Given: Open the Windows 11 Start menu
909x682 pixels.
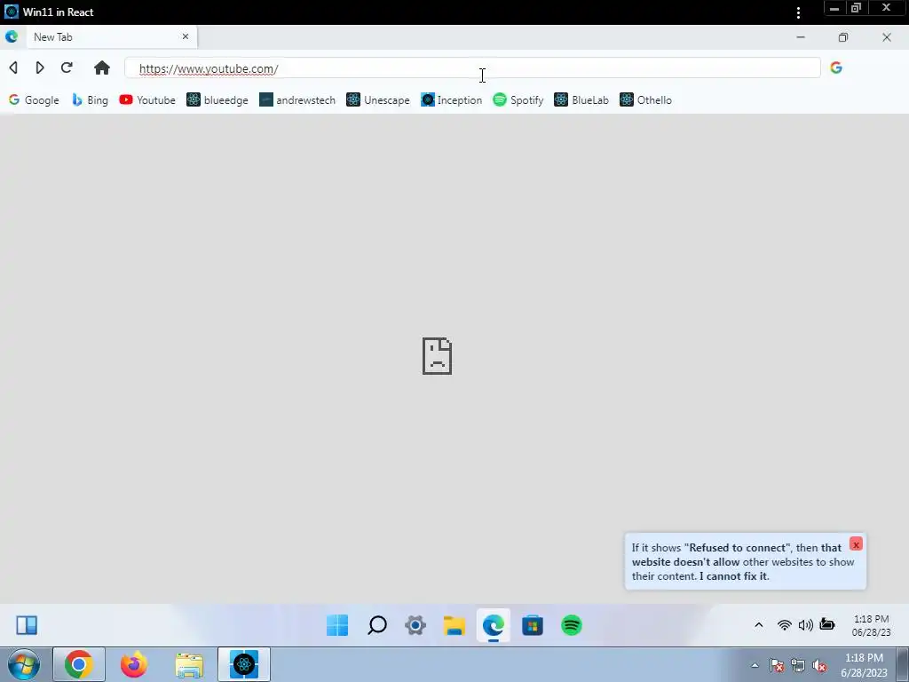Looking at the screenshot, I should 337,625.
